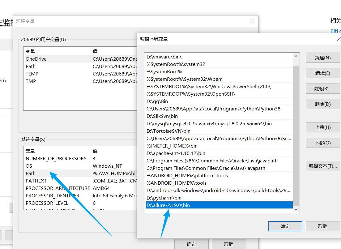
Task: Click path list scrollbar up arrow
Action: pyautogui.click(x=296, y=56)
